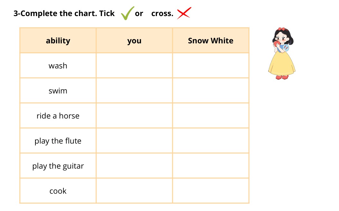339x211 pixels.
Task: Click the red cross mark icon
Action: tap(184, 13)
